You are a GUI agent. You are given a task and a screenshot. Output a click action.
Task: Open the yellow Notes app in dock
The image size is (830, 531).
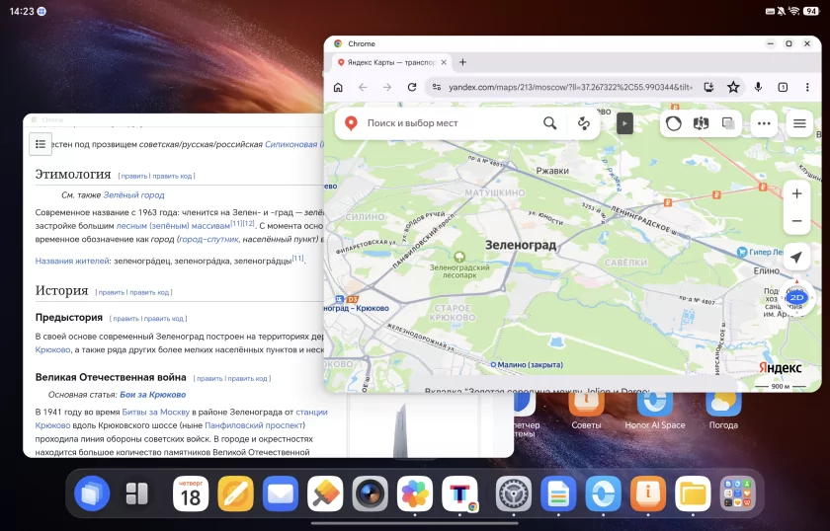[235, 493]
